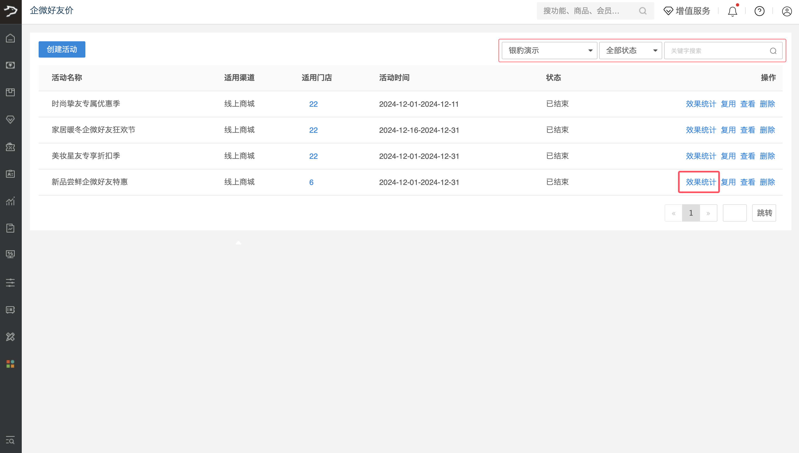Open the line chart statistics sidebar icon
Viewport: 799px width, 453px height.
[10, 201]
